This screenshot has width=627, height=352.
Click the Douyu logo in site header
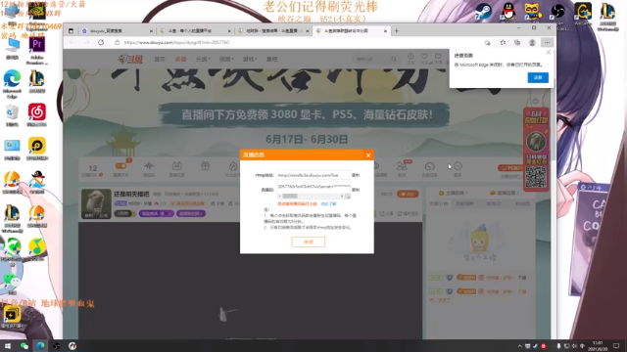130,59
